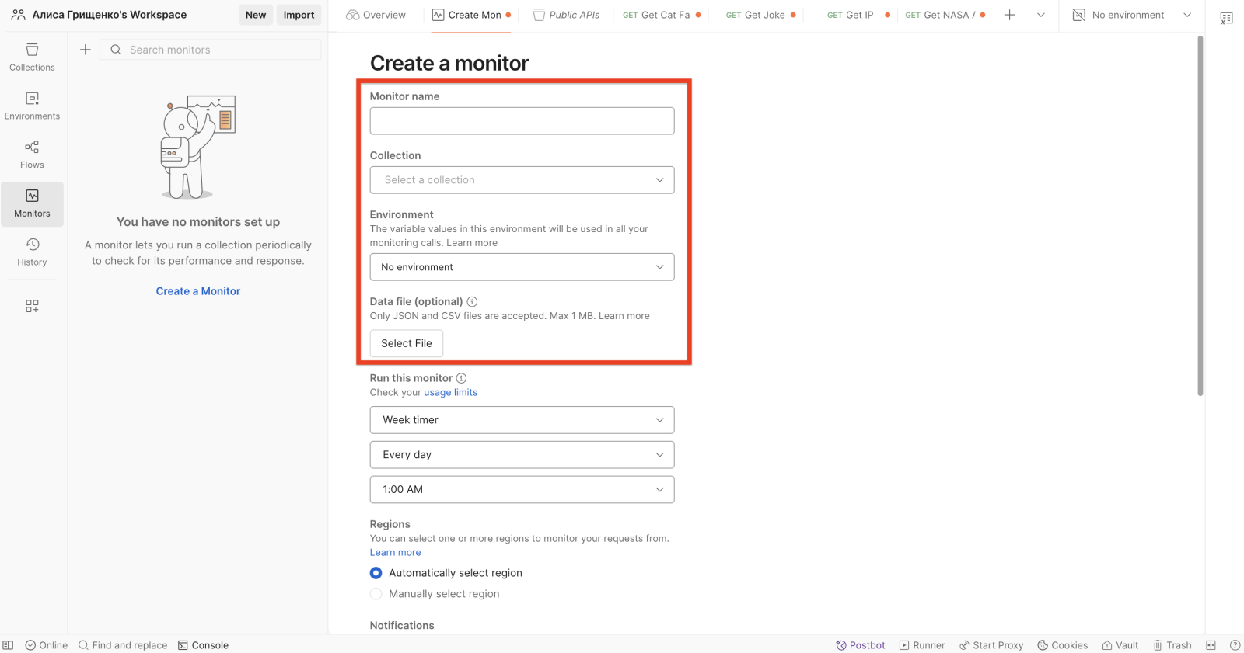1244x653 pixels.
Task: Select Manually select region radio
Action: tap(376, 594)
